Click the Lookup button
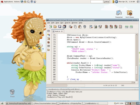 pyautogui.click(x=106, y=2)
